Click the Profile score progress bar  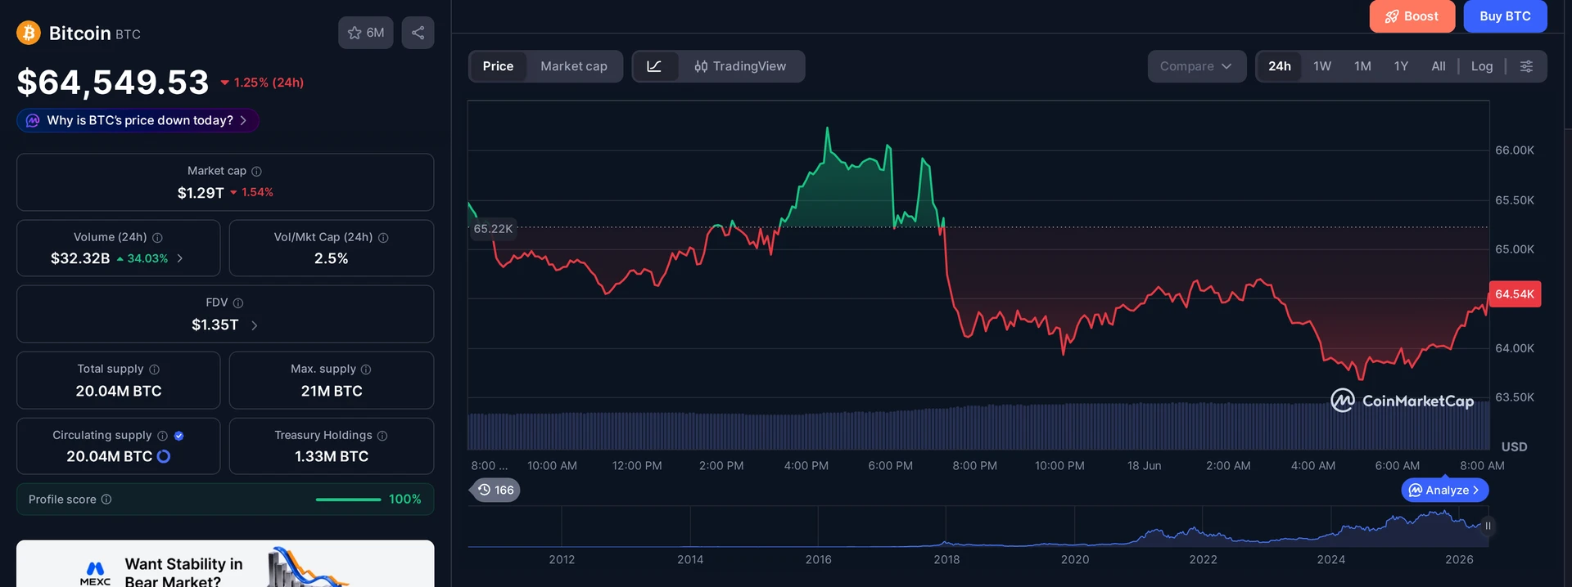[x=348, y=500]
